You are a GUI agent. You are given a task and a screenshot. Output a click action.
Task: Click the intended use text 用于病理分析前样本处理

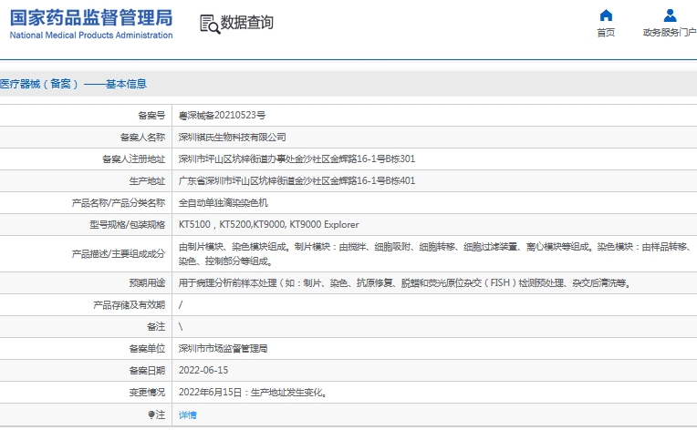click(405, 282)
